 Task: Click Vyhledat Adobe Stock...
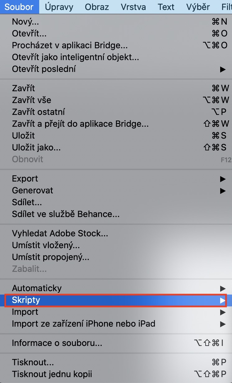[x=60, y=234]
